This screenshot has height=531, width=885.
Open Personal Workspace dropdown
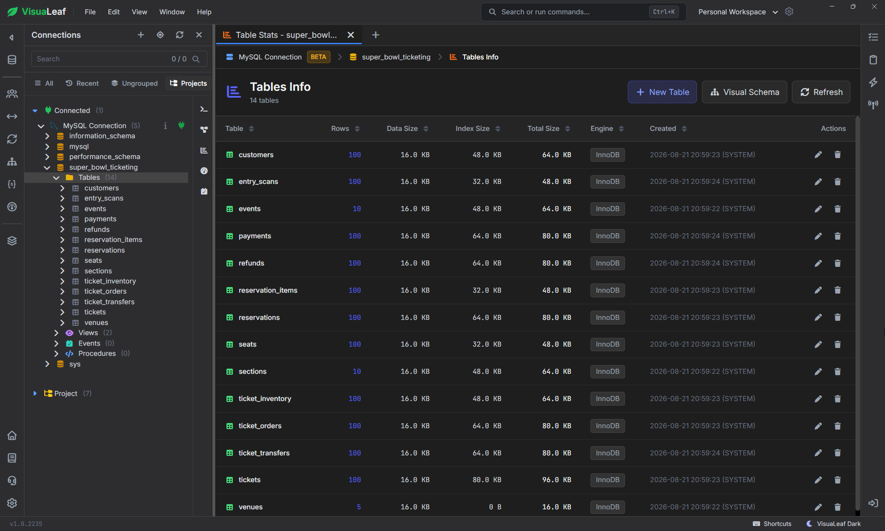(738, 12)
